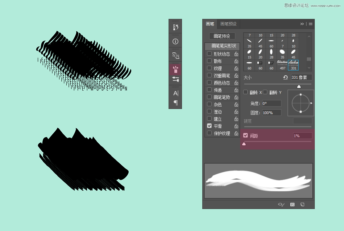Uncheck the 平滑 option
Image resolution: width=344 pixels, height=231 pixels.
[209, 126]
